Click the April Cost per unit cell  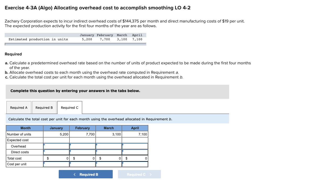(x=135, y=164)
